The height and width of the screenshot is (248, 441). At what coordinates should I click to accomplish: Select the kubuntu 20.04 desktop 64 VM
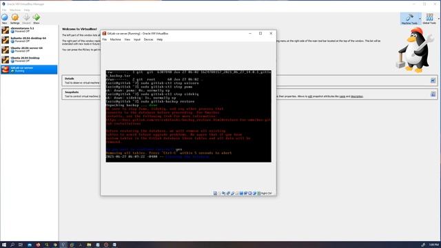point(29,40)
